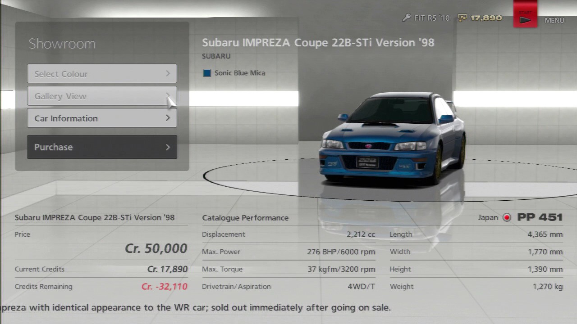Click the credits icon next to 17,890
Screen dimensions: 577x324
[x=462, y=18]
